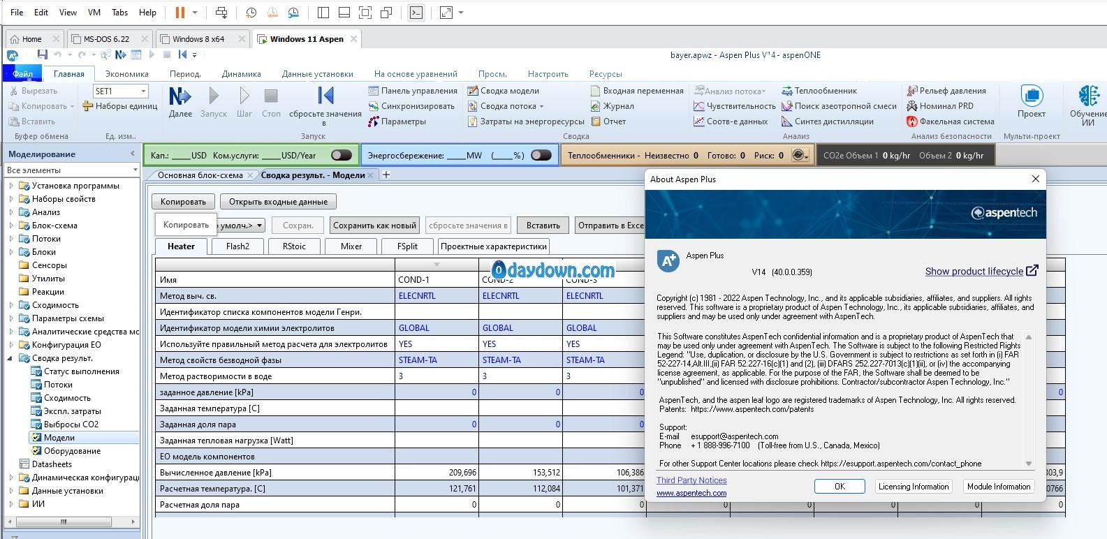Click the Module Information button
Image resolution: width=1107 pixels, height=539 pixels.
click(999, 487)
